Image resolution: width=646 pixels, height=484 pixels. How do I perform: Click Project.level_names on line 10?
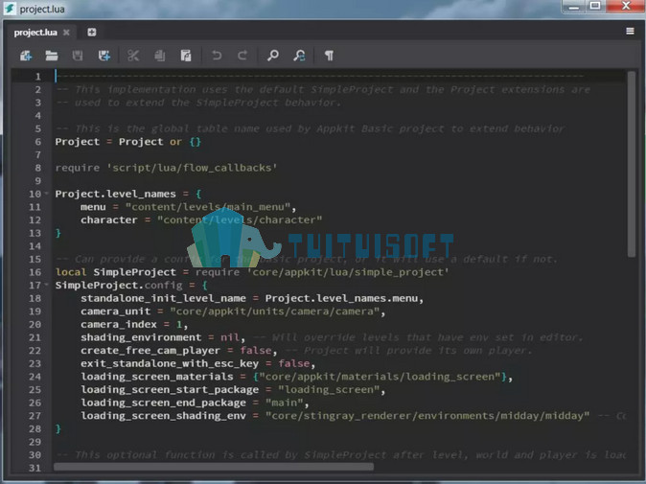click(115, 194)
